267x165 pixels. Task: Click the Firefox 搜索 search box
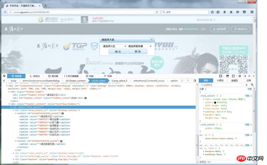[x=185, y=12]
